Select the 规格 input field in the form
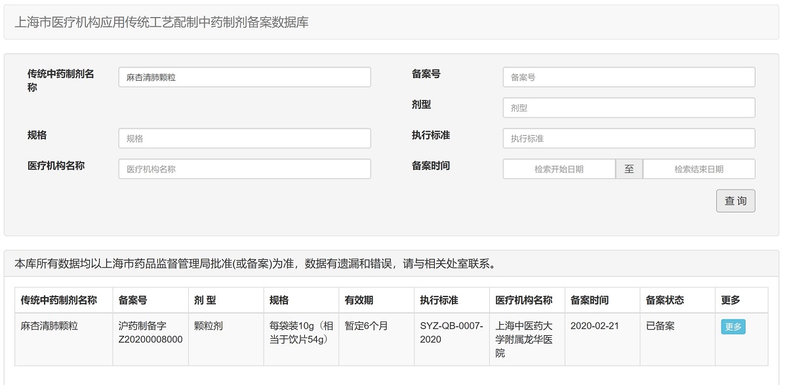Screen dimensions: 787x385 [x=244, y=138]
